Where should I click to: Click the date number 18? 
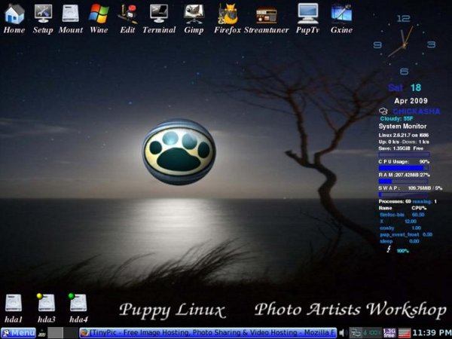[x=415, y=87]
